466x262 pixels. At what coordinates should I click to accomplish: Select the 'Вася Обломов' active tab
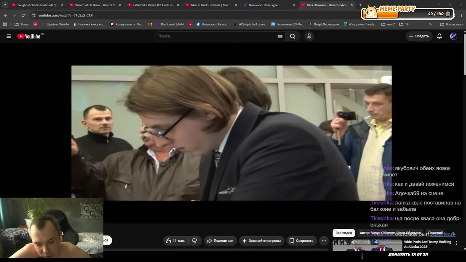click(327, 5)
